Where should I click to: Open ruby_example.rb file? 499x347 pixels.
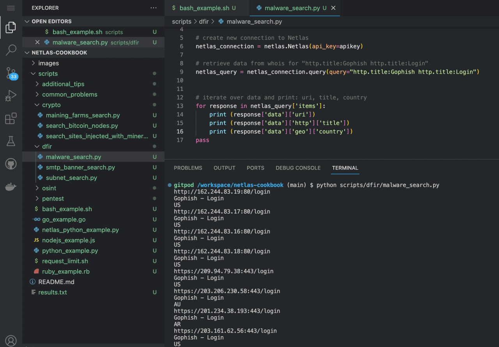click(x=93, y=271)
